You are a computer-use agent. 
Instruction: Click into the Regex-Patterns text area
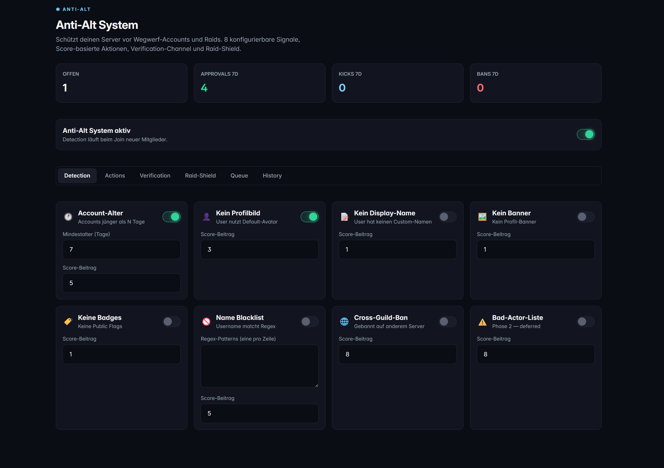pos(259,366)
